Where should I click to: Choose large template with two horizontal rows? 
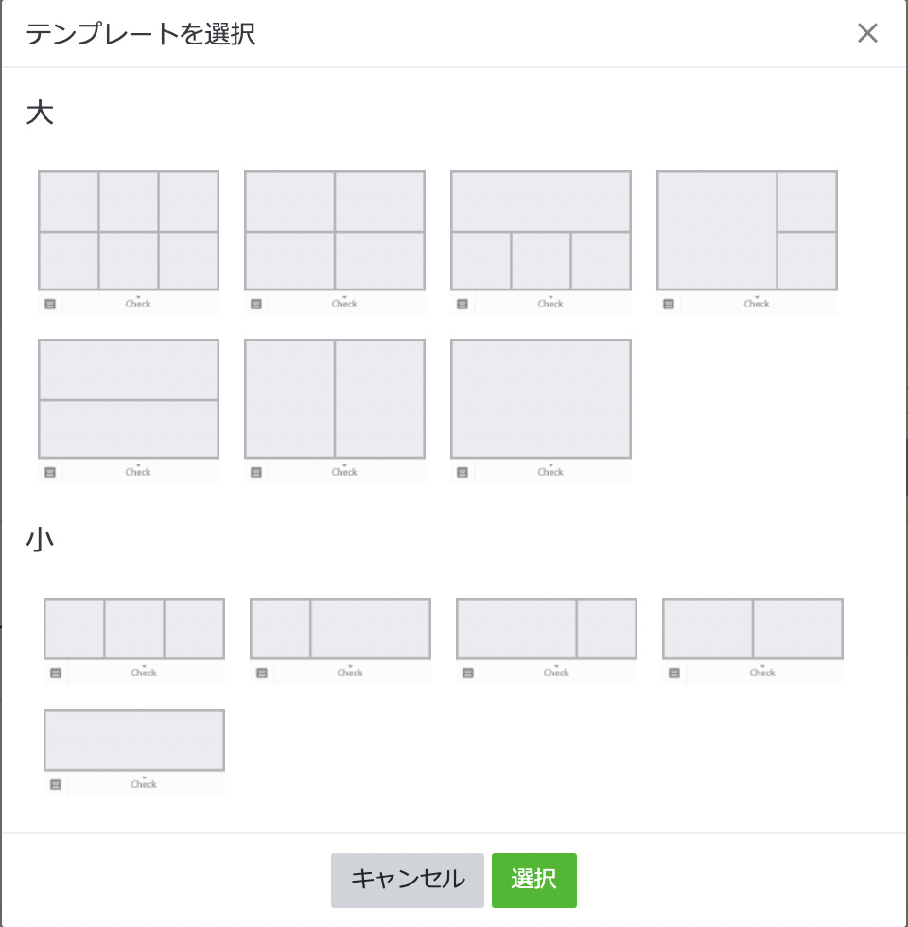coord(129,399)
